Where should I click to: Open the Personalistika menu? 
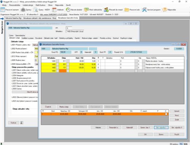(15, 5)
